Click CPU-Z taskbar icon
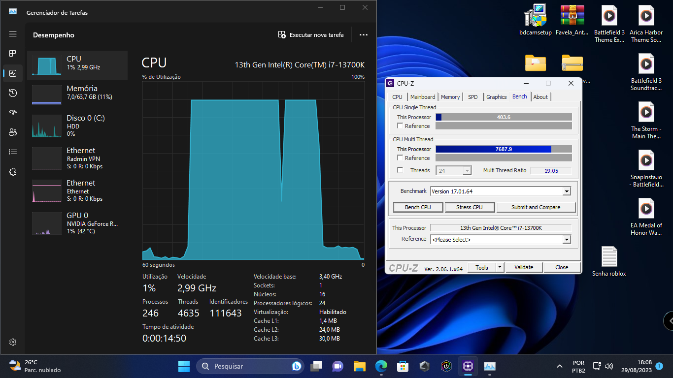Image resolution: width=673 pixels, height=378 pixels. (x=468, y=366)
